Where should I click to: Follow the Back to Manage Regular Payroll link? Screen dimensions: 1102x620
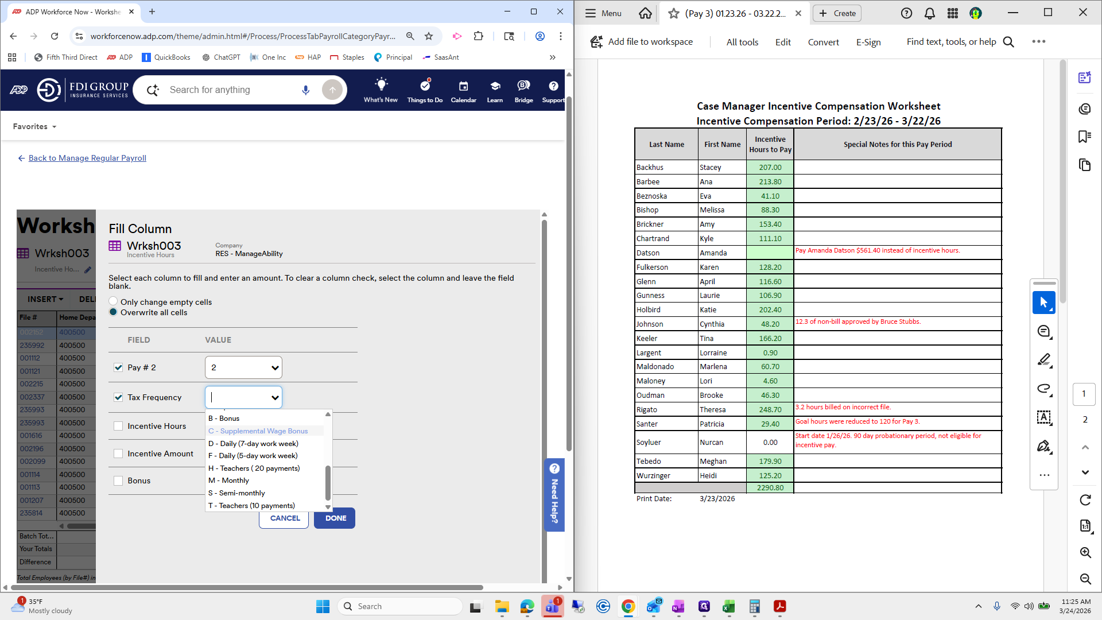tap(87, 158)
